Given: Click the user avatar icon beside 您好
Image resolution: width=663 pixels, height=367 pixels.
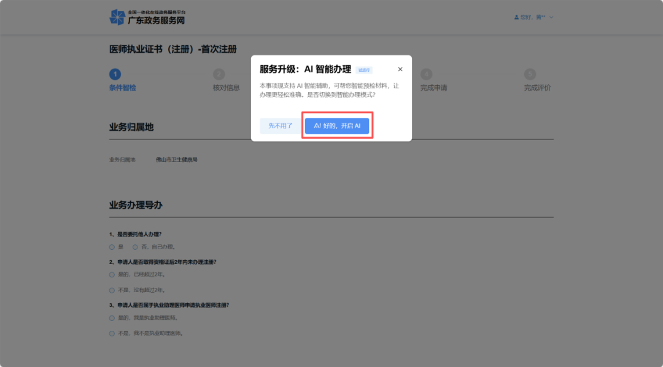Looking at the screenshot, I should coord(516,17).
